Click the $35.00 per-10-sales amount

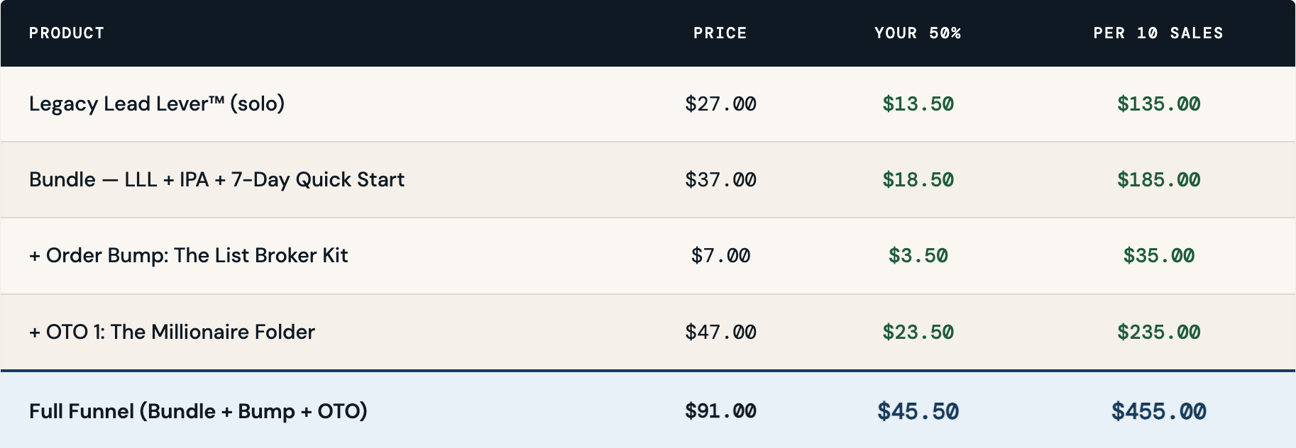pos(1158,256)
